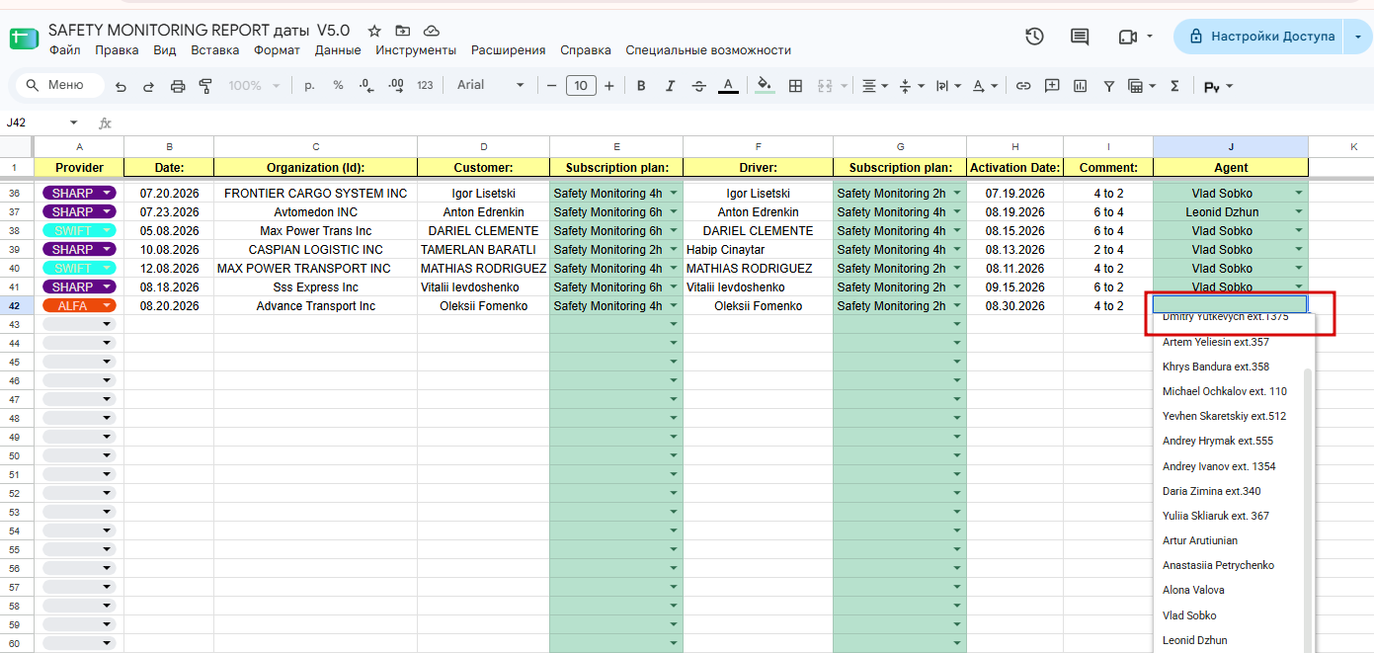This screenshot has height=653, width=1374.
Task: Click the Настройки Доступа share button
Action: coord(1257,37)
